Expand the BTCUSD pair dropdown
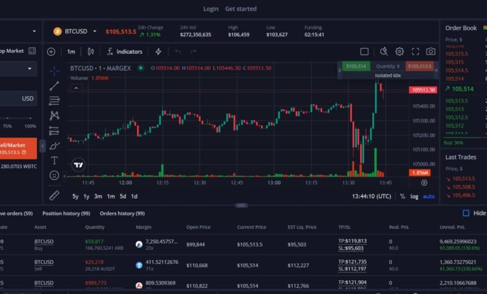487x294 pixels. pos(95,31)
